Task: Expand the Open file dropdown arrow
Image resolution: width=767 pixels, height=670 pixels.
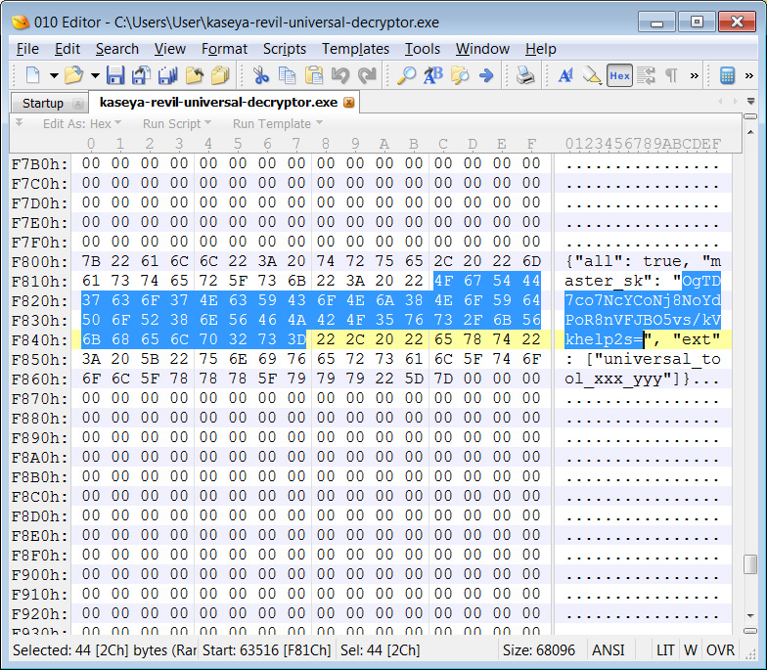Action: [x=95, y=76]
